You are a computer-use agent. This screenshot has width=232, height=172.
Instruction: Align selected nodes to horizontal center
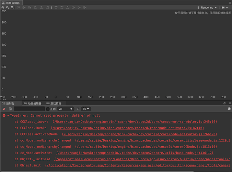pyautogui.click(x=42, y=8)
